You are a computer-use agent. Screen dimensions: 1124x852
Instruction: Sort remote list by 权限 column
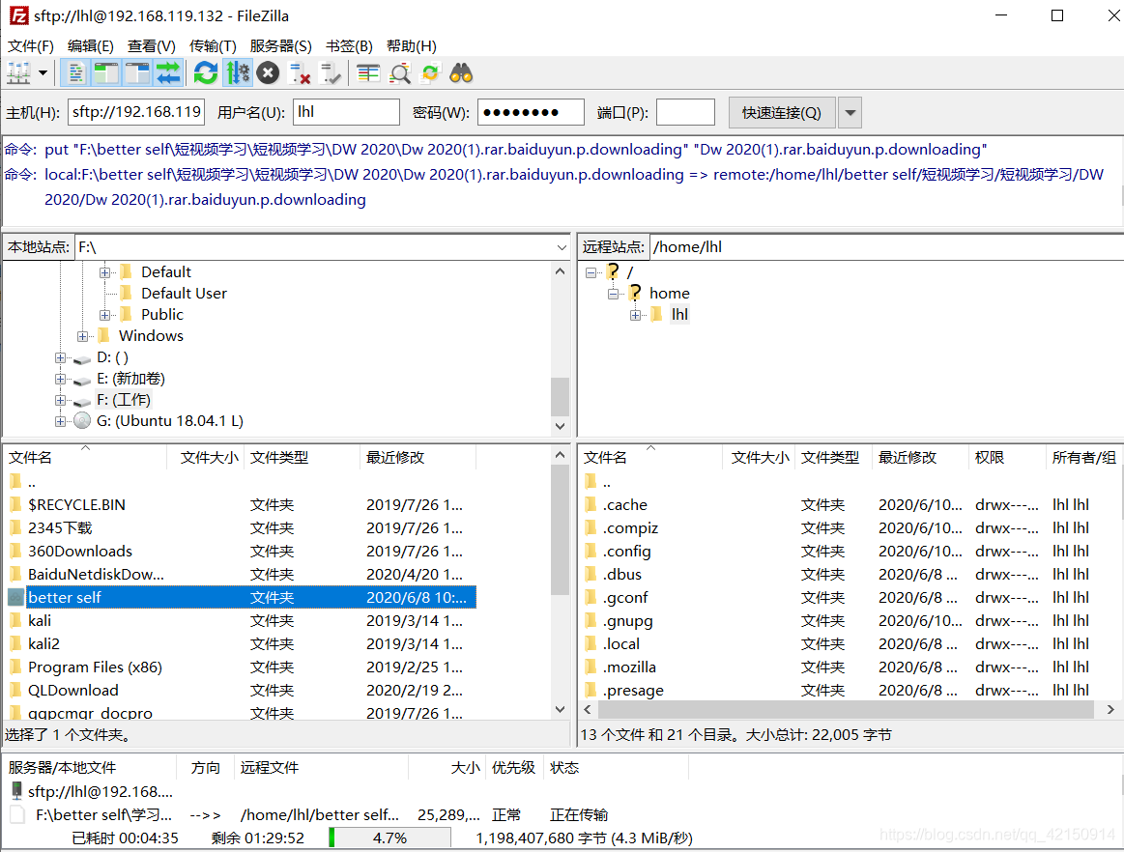pyautogui.click(x=1006, y=457)
